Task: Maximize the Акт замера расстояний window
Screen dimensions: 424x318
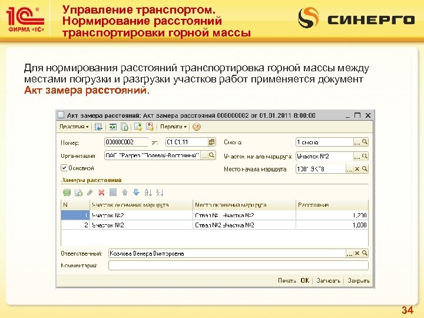Action: coord(357,115)
